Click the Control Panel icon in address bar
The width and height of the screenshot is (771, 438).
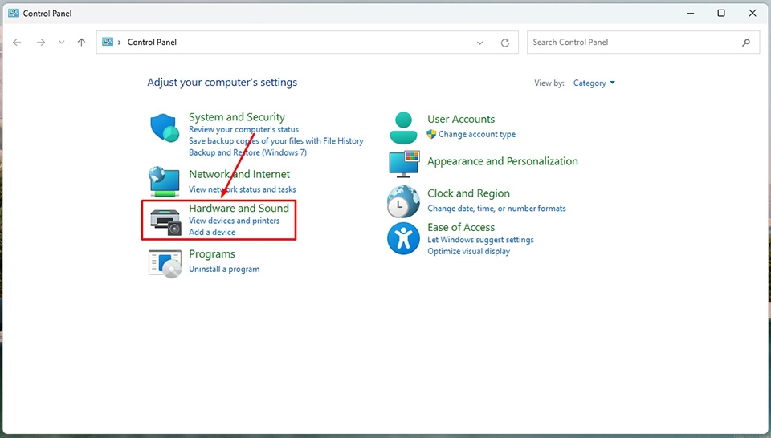point(108,43)
